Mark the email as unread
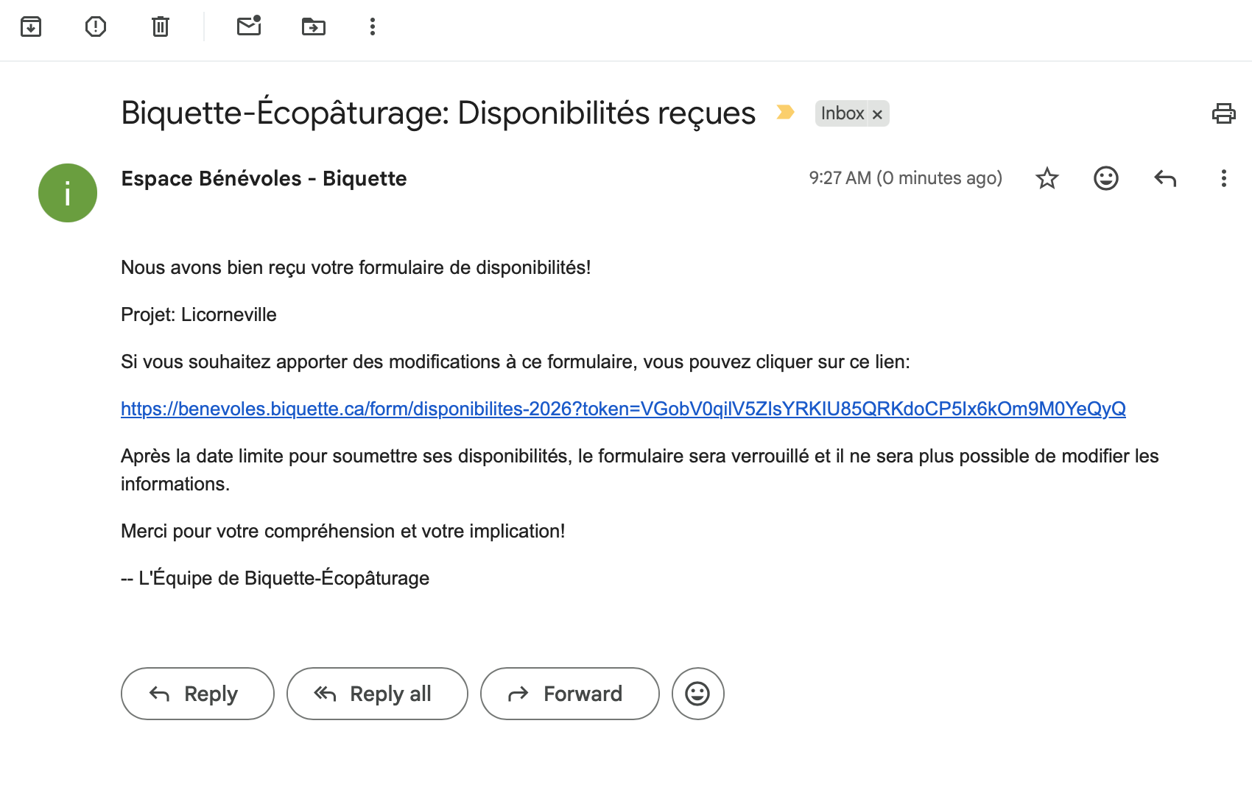 249,27
